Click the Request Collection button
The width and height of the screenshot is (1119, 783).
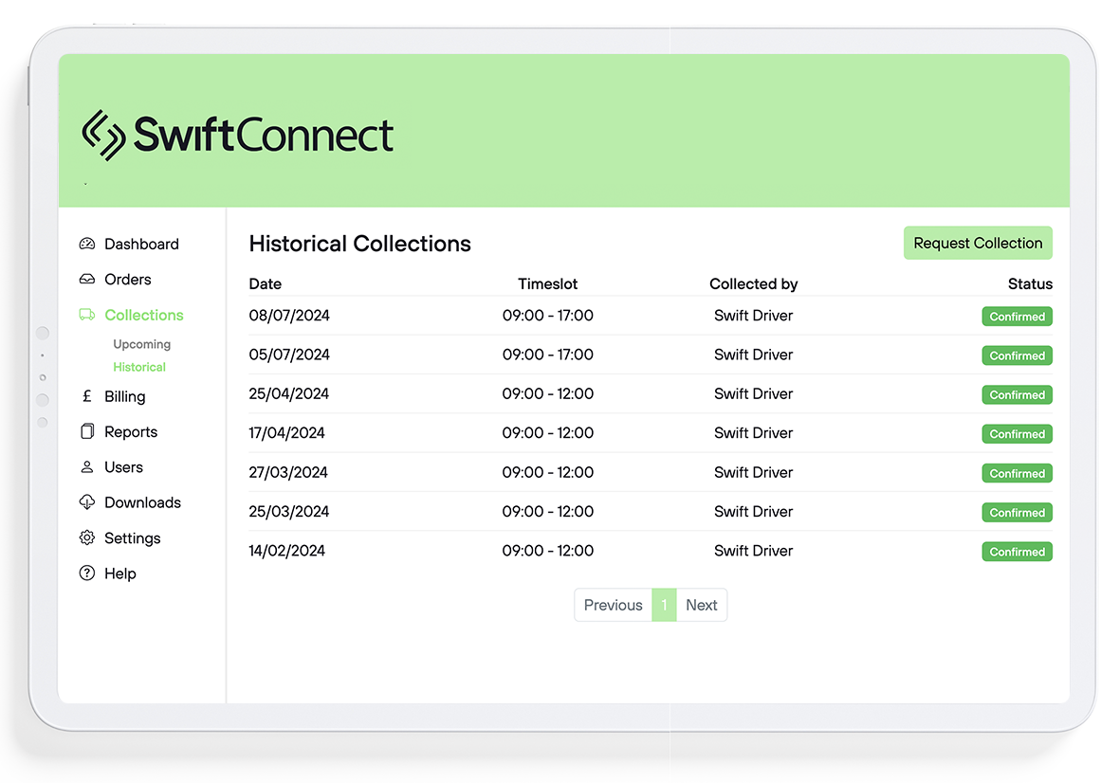978,243
